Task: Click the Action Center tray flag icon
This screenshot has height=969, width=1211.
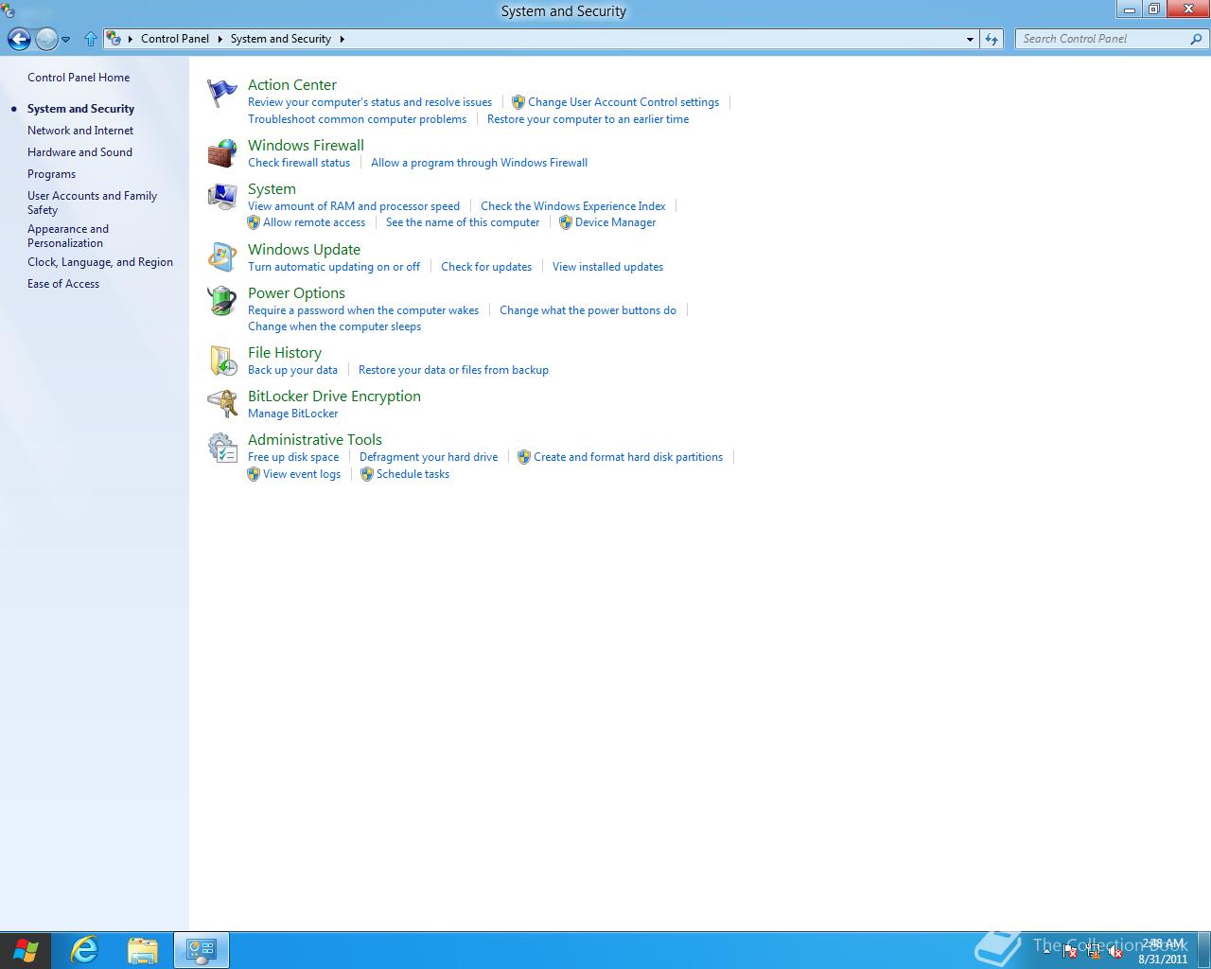Action: pos(1069,951)
